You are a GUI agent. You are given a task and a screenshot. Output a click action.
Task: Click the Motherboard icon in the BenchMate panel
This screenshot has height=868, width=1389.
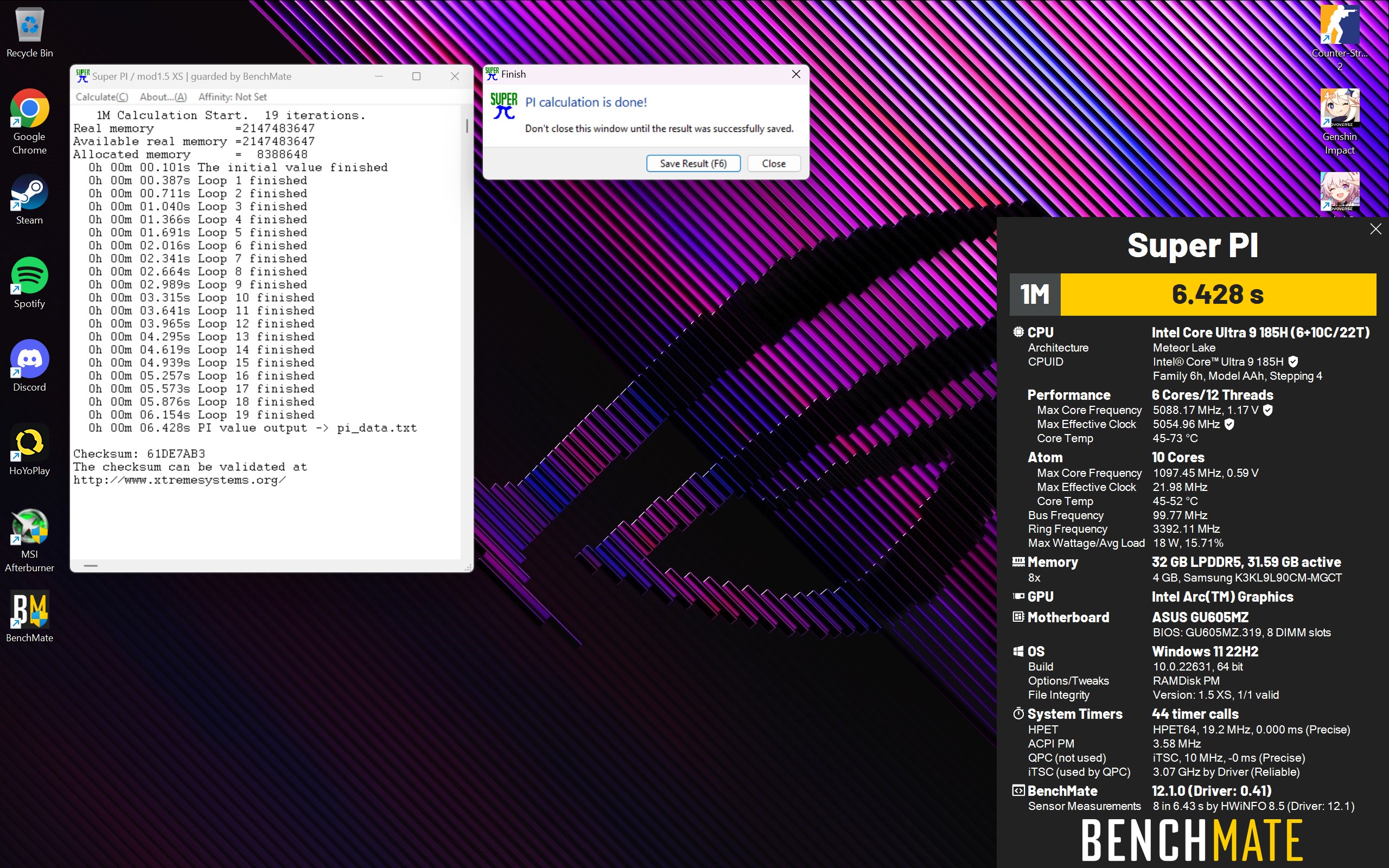1018,617
